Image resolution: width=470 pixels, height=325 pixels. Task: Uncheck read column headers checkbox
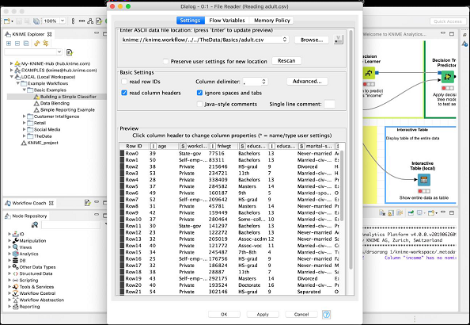click(x=124, y=93)
